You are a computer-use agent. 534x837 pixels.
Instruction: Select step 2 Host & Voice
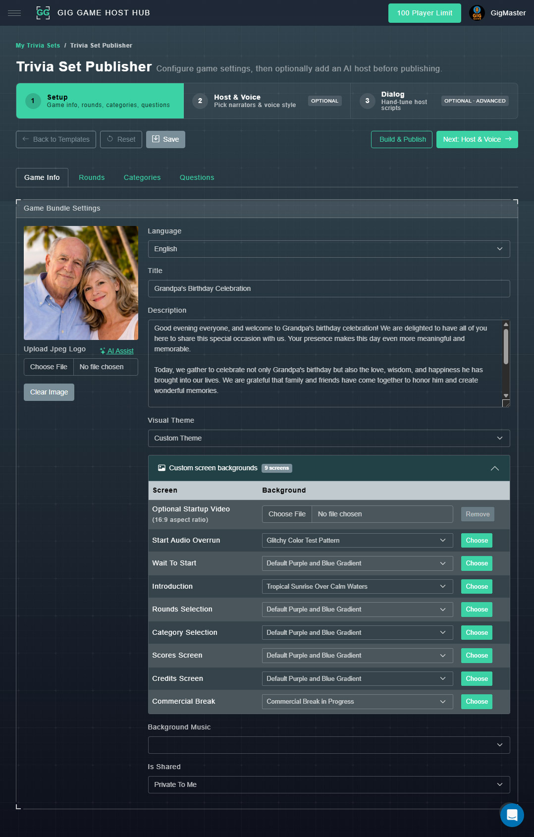(267, 101)
